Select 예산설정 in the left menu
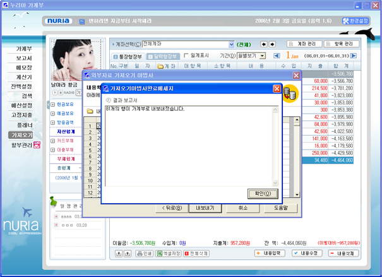The width and height of the screenshot is (382, 277). coord(24,106)
